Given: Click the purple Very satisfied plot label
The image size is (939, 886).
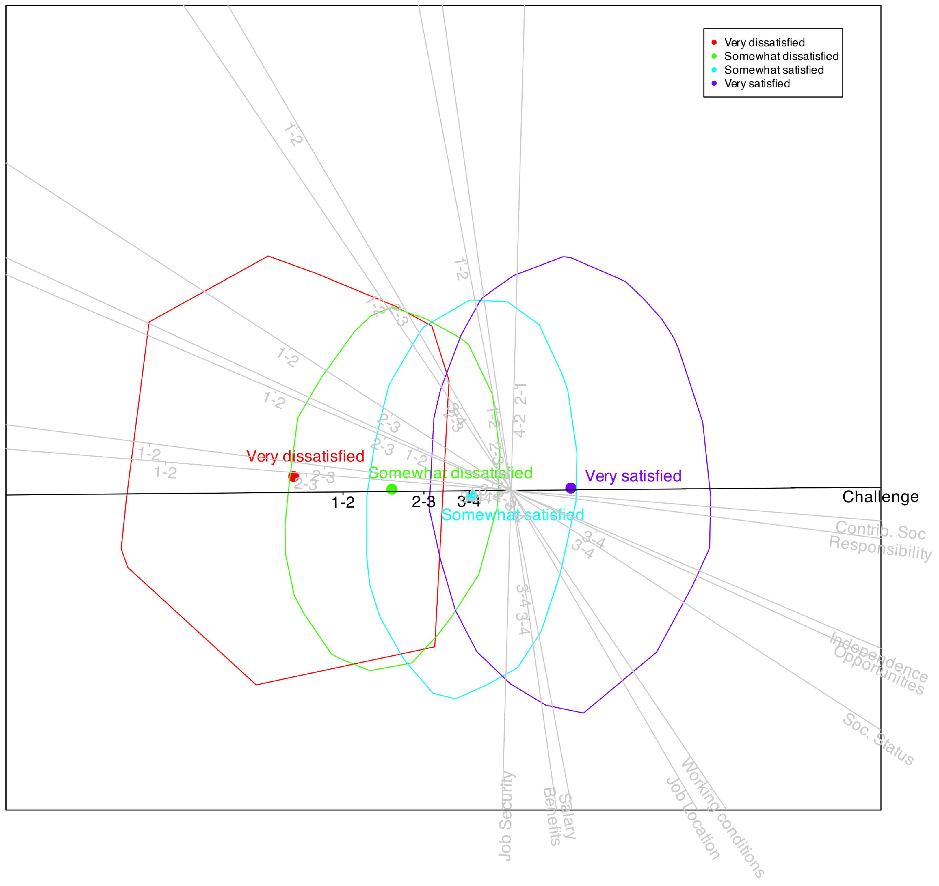Looking at the screenshot, I should [633, 476].
